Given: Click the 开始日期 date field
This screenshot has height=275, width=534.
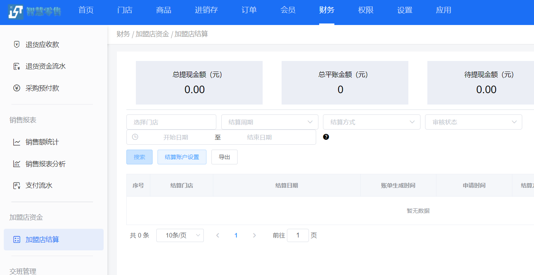Looking at the screenshot, I should point(176,137).
